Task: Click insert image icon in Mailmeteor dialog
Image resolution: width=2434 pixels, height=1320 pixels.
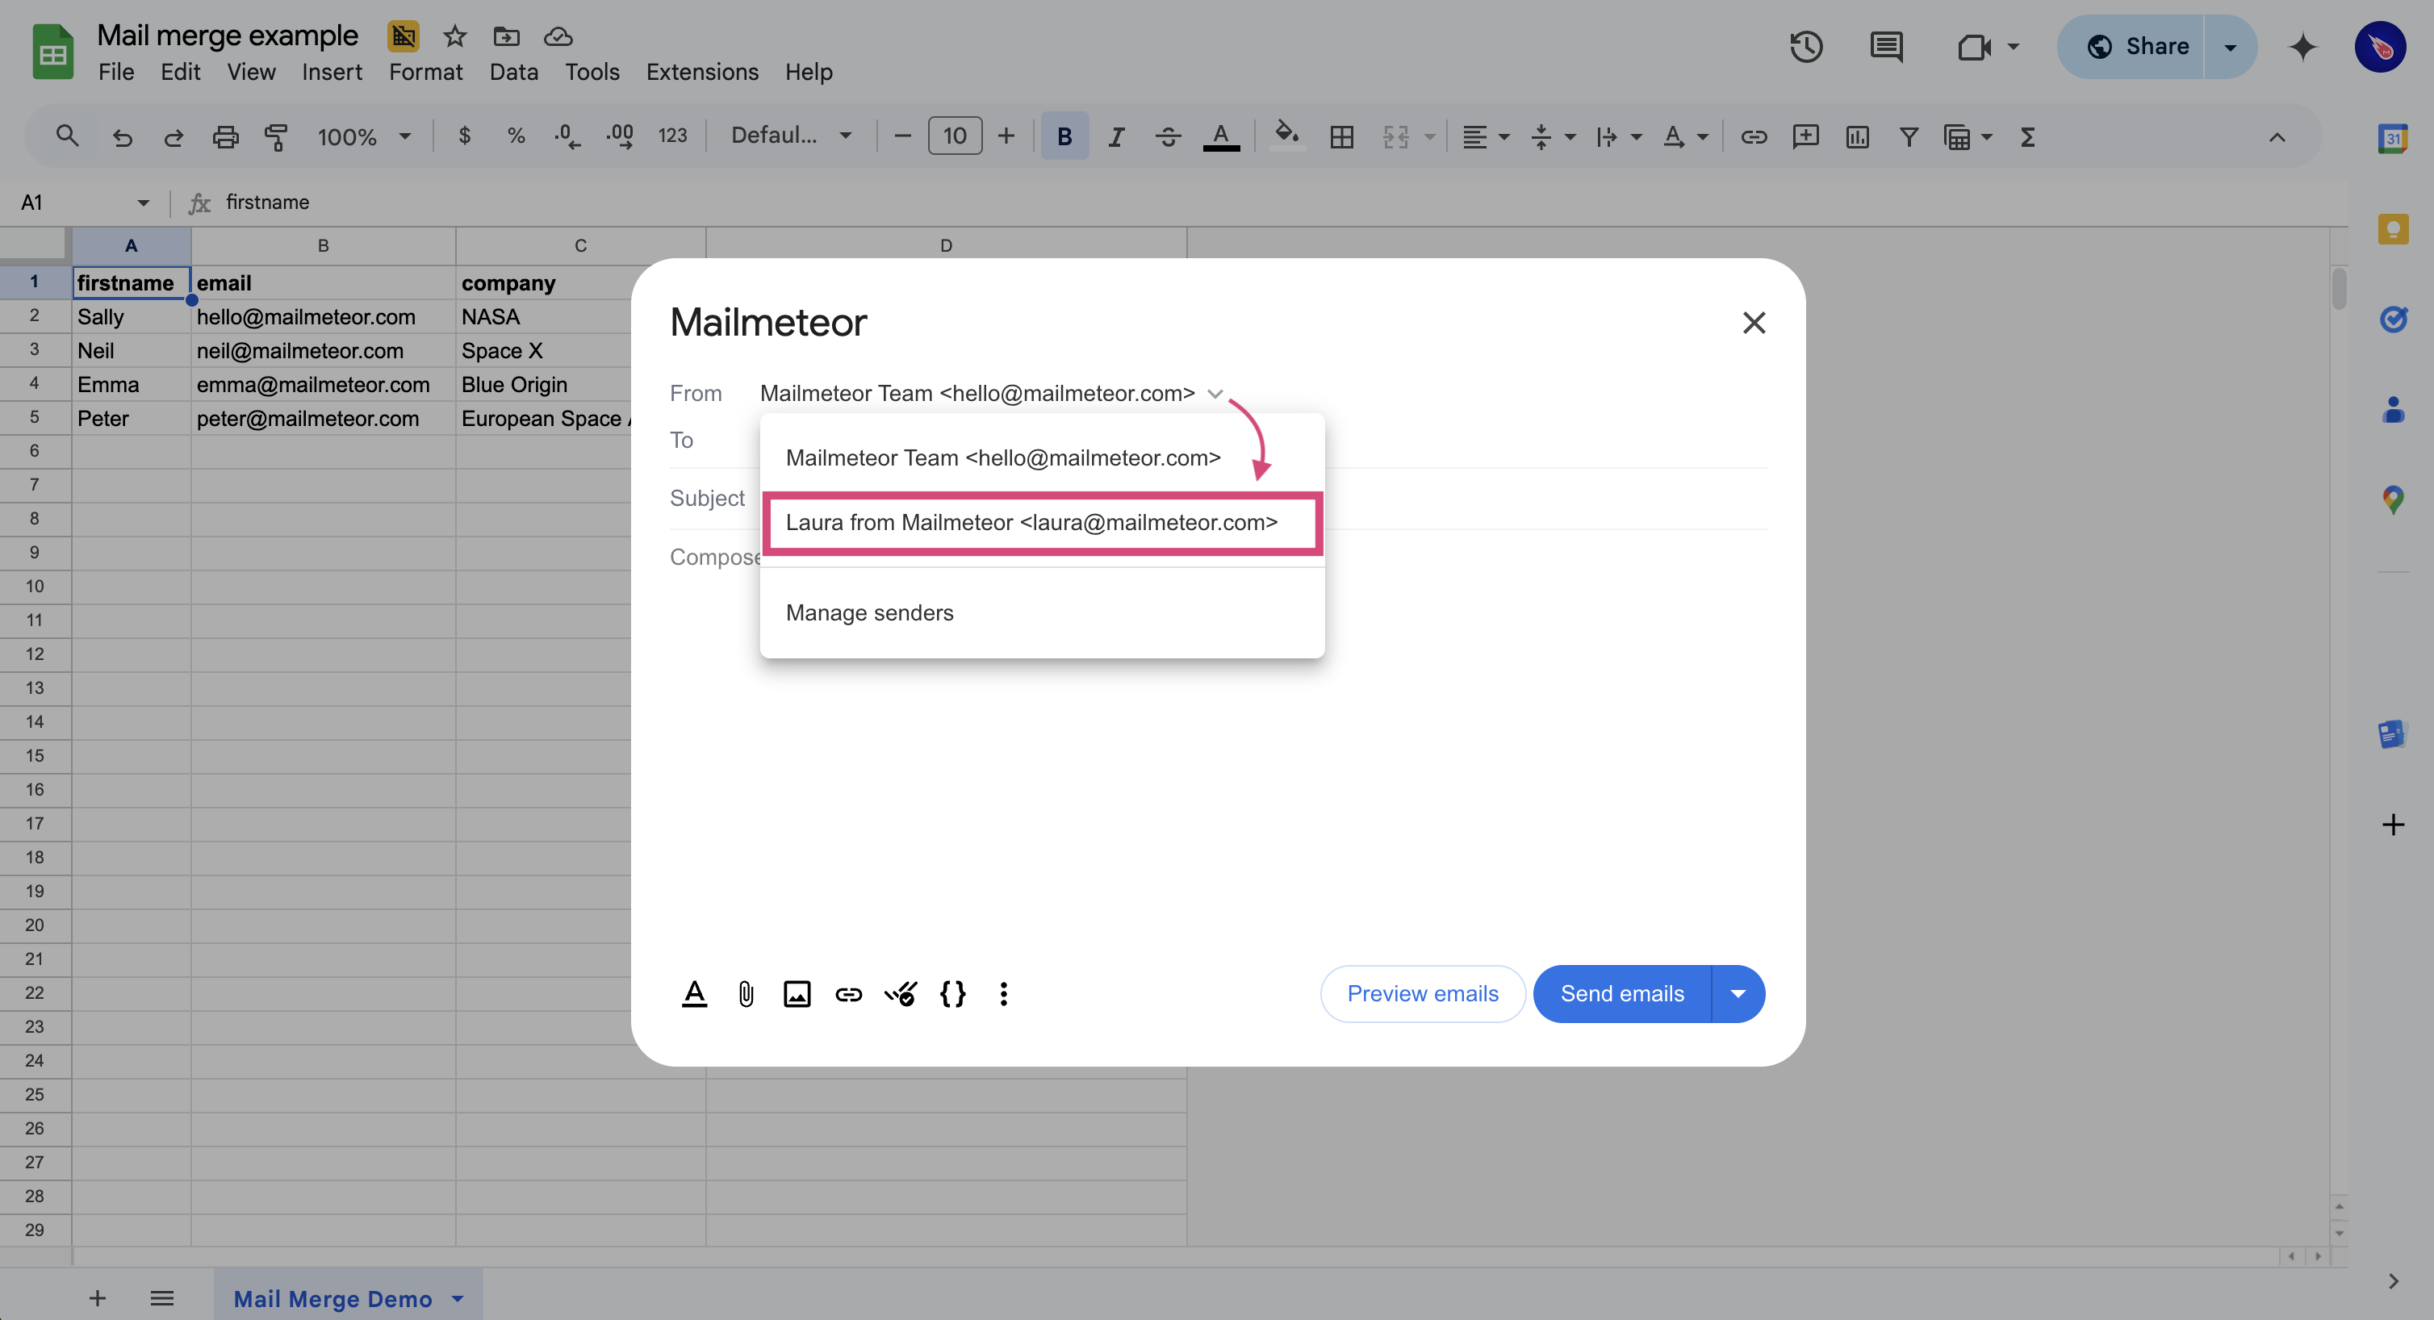Action: click(x=797, y=994)
